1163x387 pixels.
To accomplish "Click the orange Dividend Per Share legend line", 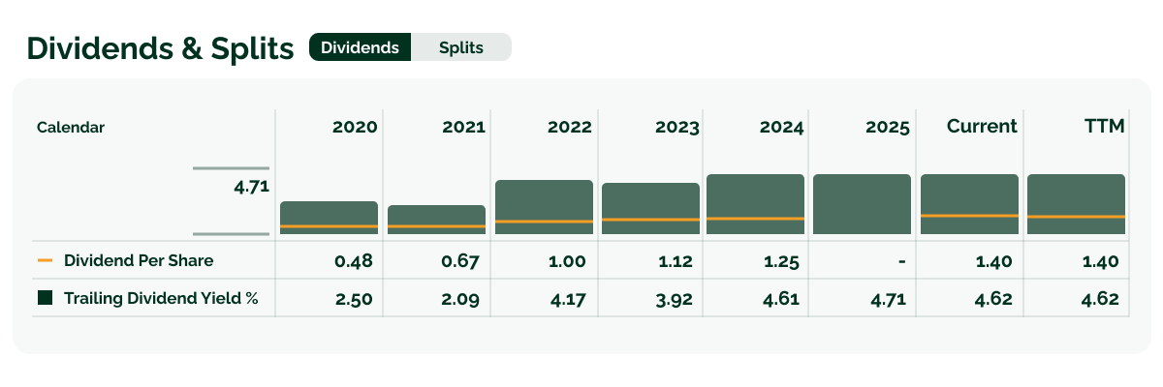I will 45,261.
